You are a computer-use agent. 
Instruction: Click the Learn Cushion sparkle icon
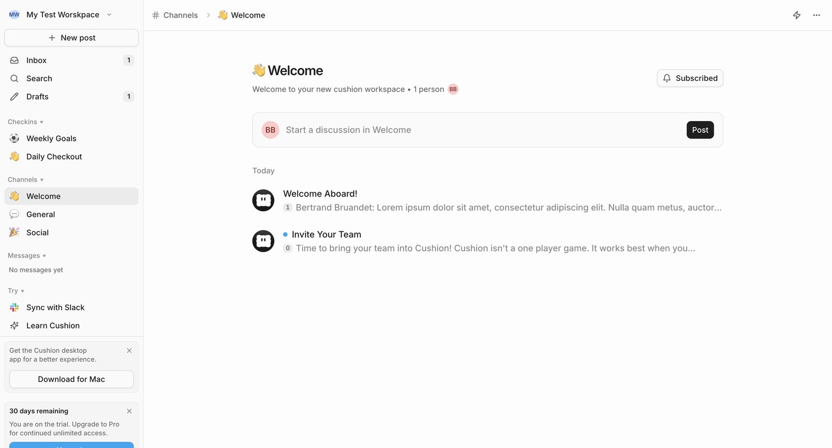(14, 326)
